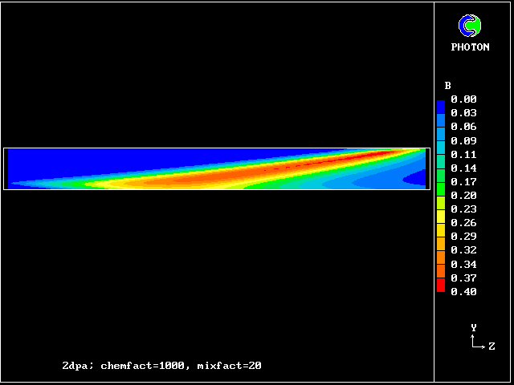Screen dimensions: 514x385
Task: Click the PHOTON globe logo icon
Action: coord(469,26)
